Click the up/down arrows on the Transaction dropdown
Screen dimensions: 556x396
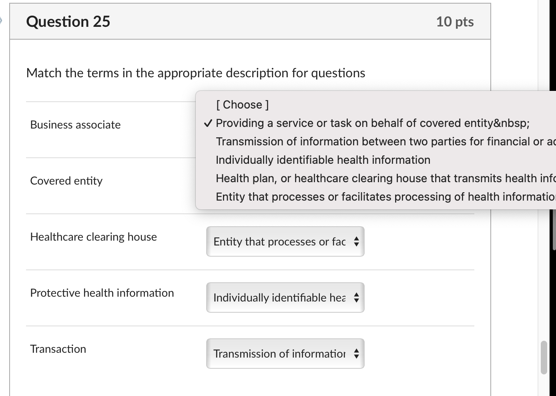pos(356,354)
